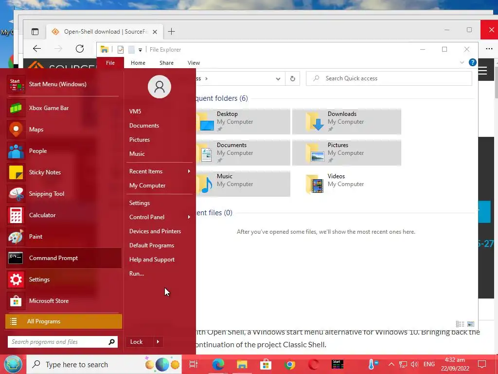Screen dimensions: 498x374
Task: Open the Videos folder in Explorer
Action: (347, 184)
